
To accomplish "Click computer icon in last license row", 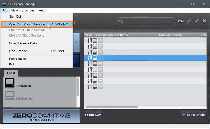I will tap(95, 87).
